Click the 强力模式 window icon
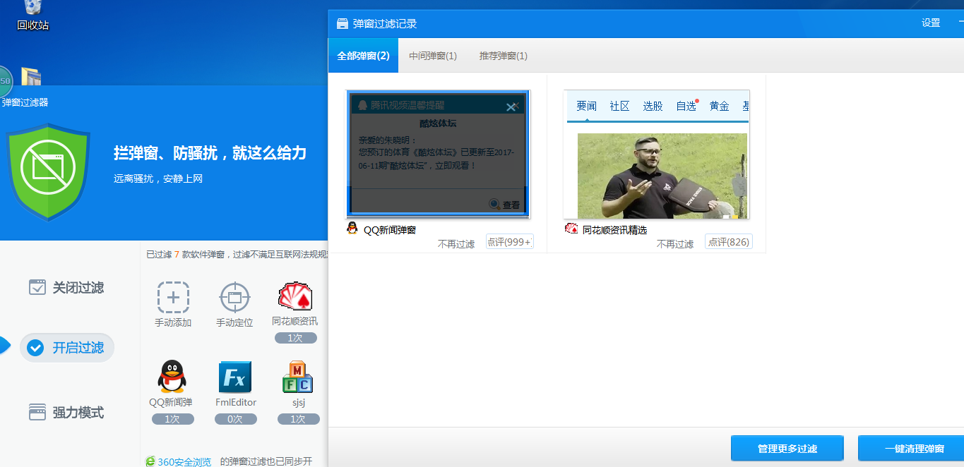 tap(37, 412)
